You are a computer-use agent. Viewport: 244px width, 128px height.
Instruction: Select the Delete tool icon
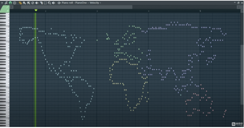coord(33,3)
